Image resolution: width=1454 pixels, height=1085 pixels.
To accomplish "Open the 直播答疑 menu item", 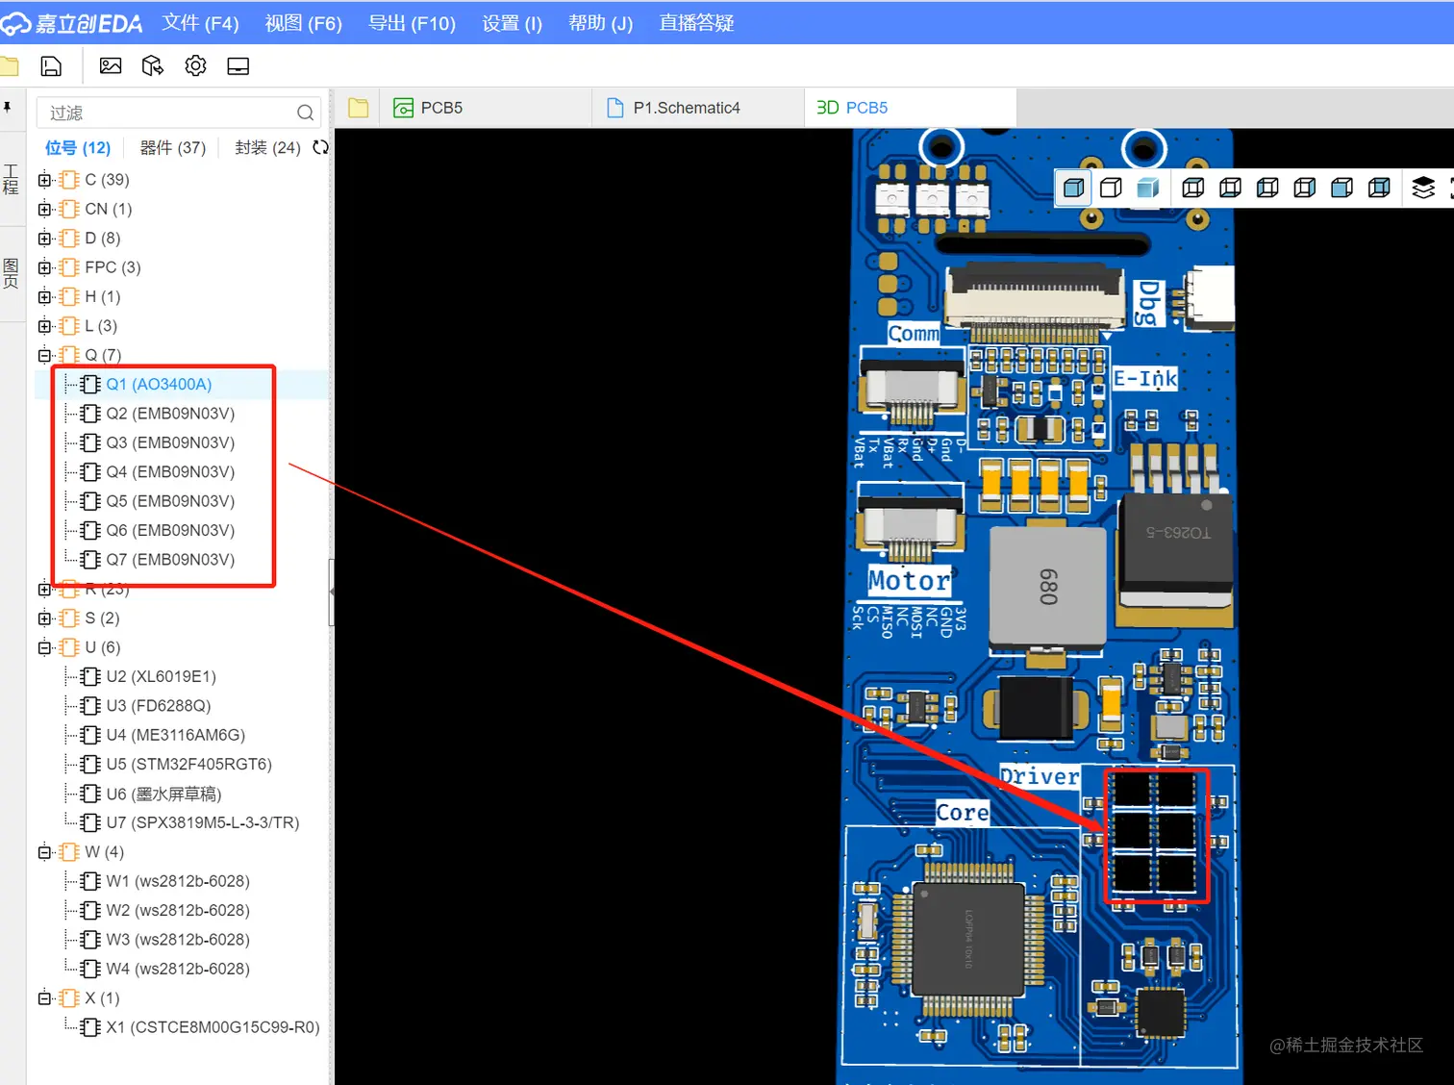I will pyautogui.click(x=696, y=23).
